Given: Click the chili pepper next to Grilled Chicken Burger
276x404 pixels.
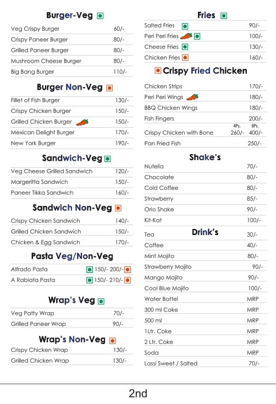Looking at the screenshot, I should point(82,122).
